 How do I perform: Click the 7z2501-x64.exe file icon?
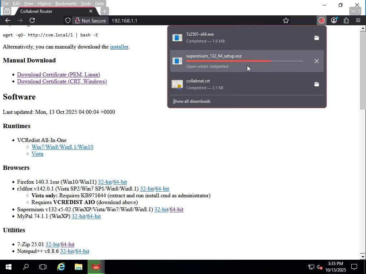click(177, 37)
